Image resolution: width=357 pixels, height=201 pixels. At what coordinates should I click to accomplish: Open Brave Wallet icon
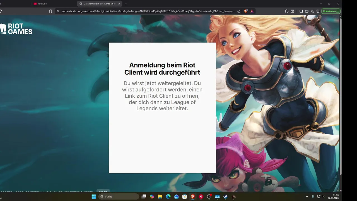[307, 11]
